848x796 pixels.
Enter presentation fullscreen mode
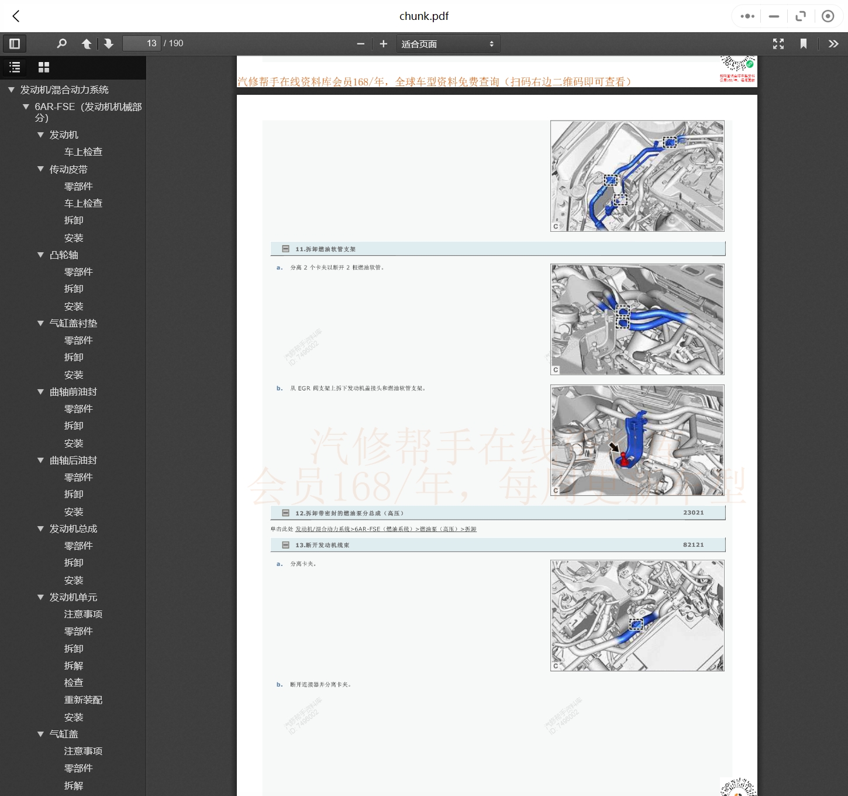coord(778,44)
